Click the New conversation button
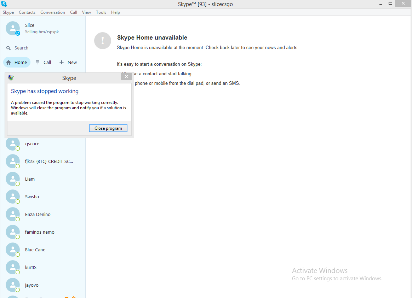The width and height of the screenshot is (412, 298). [68, 63]
